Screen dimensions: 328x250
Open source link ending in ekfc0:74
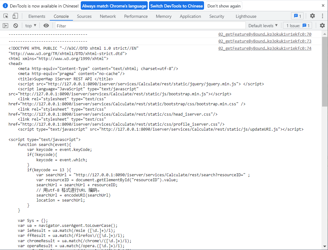click(x=265, y=48)
